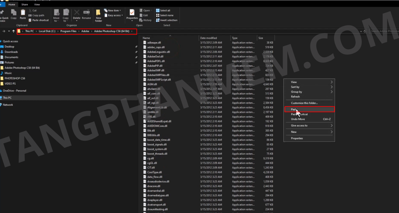Click Program Files in the address path
This screenshot has height=213, width=399.
(68, 31)
